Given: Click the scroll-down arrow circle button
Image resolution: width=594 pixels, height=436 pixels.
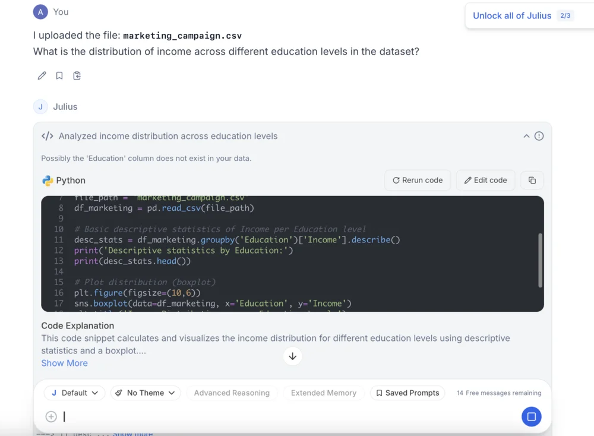Looking at the screenshot, I should [292, 356].
